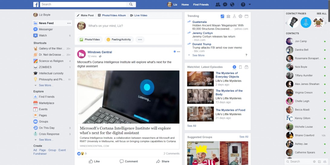The height and width of the screenshot is (165, 330).
Task: Click SEE ALL in Contact Pages
Action: click(x=322, y=14)
